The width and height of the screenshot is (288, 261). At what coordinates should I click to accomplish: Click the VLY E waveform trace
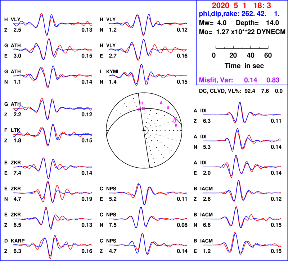click(148, 50)
